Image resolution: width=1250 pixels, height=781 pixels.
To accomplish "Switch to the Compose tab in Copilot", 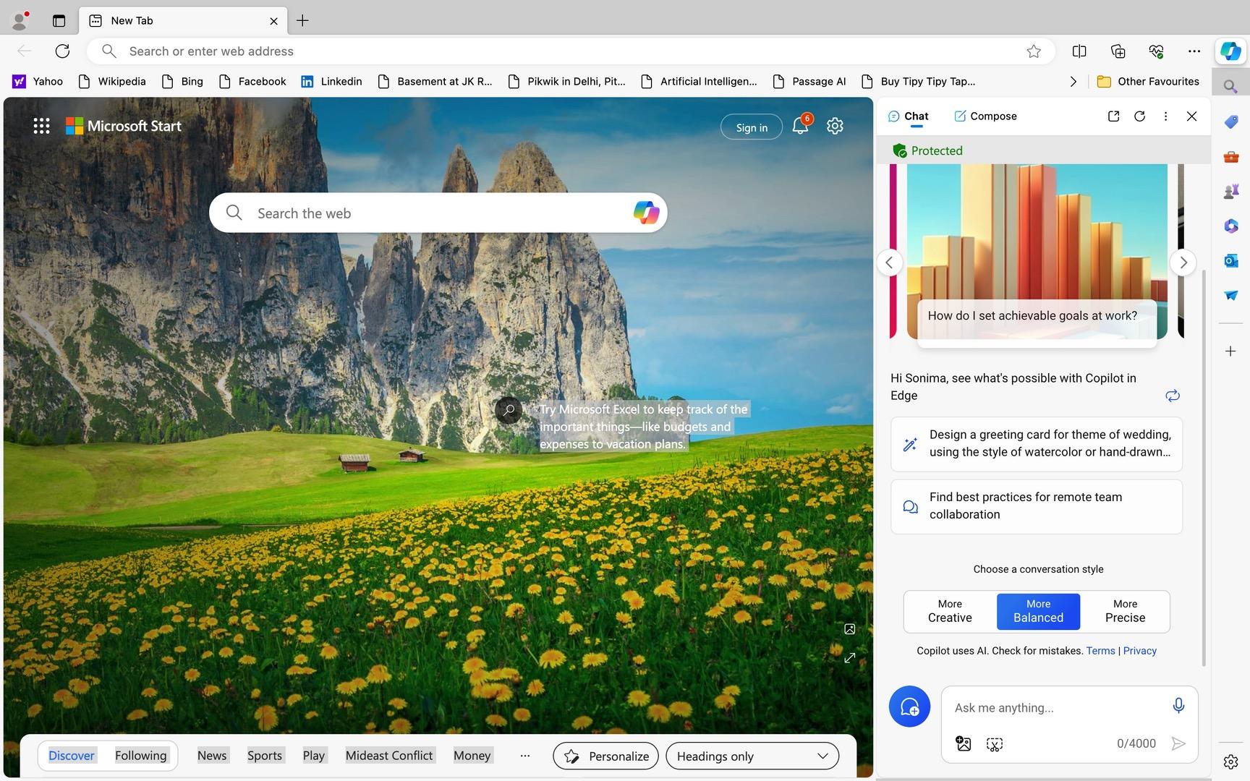I will tap(985, 116).
